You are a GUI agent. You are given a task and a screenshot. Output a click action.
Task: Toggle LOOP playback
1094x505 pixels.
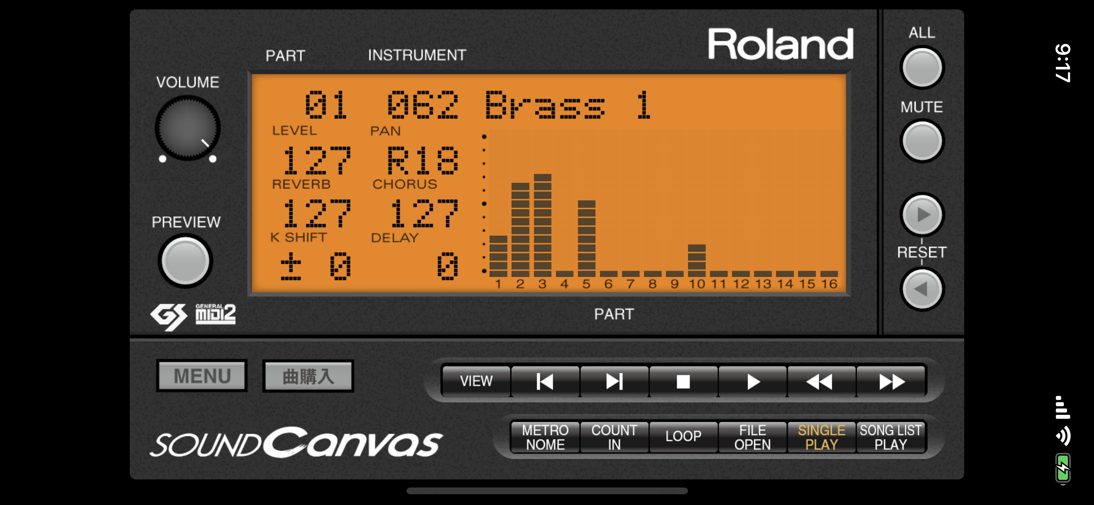pos(684,437)
